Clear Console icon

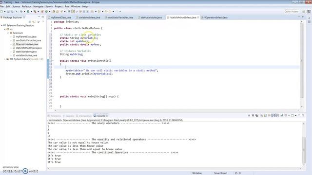[261, 116]
